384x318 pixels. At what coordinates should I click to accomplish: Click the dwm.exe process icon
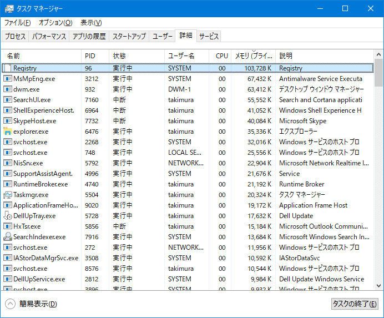tap(8, 89)
